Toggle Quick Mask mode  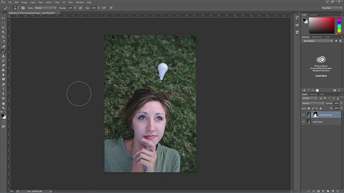[3, 122]
